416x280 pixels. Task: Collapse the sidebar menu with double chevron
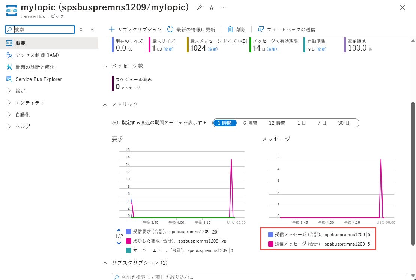[92, 30]
